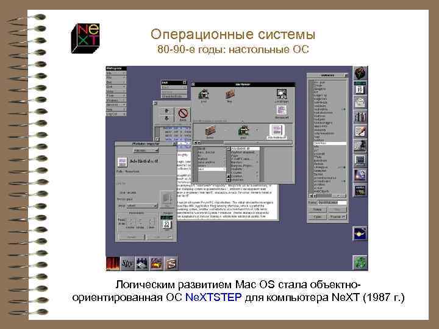This screenshot has width=439, height=329.
Task: Launch the library books icon in dock
Action: coord(360,117)
